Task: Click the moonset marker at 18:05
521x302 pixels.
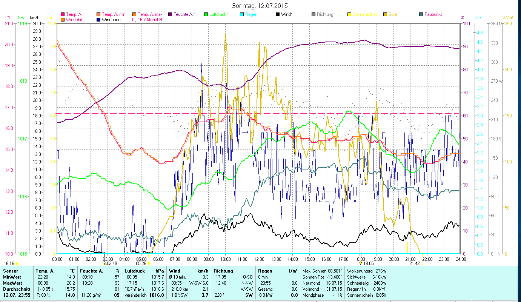Action: (361, 263)
